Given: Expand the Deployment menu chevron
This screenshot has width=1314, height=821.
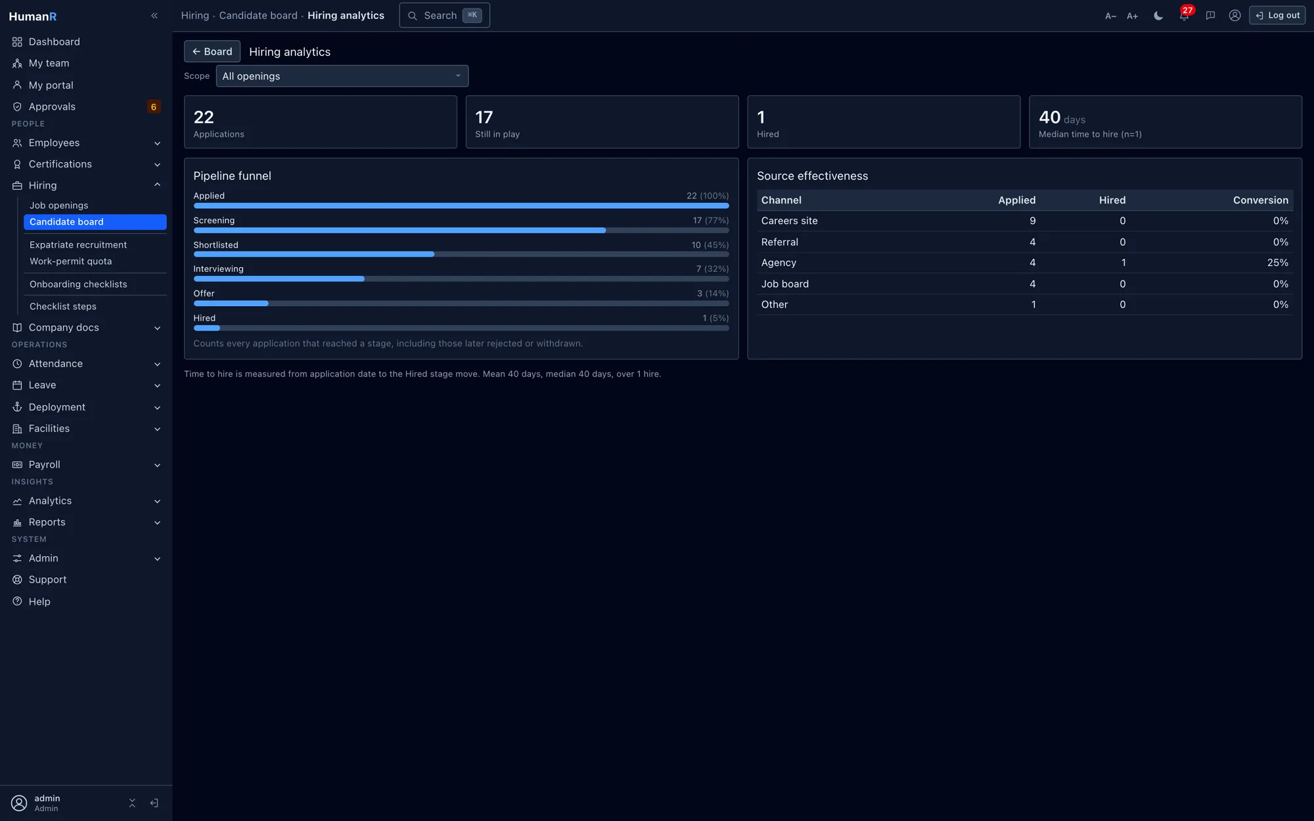Looking at the screenshot, I should click(x=157, y=407).
